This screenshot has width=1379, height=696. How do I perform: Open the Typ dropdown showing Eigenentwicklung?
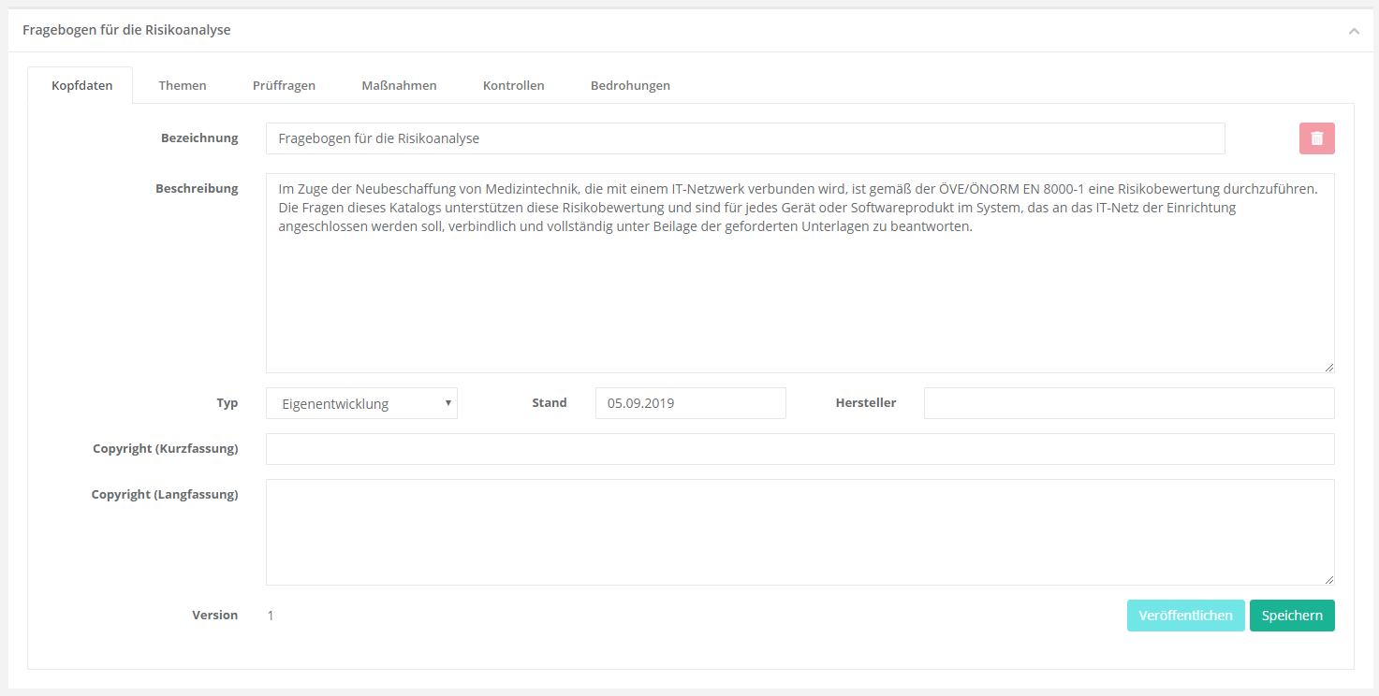coord(361,403)
